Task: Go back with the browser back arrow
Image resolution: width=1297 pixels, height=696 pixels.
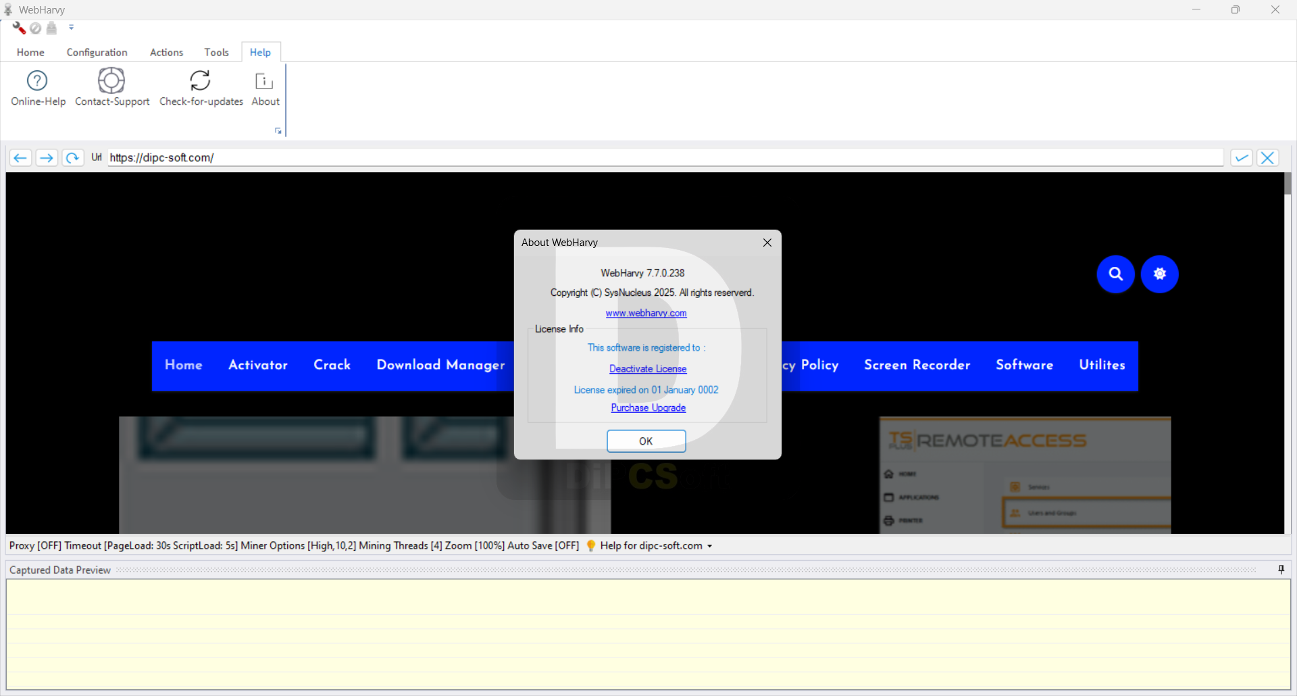Action: coord(20,157)
